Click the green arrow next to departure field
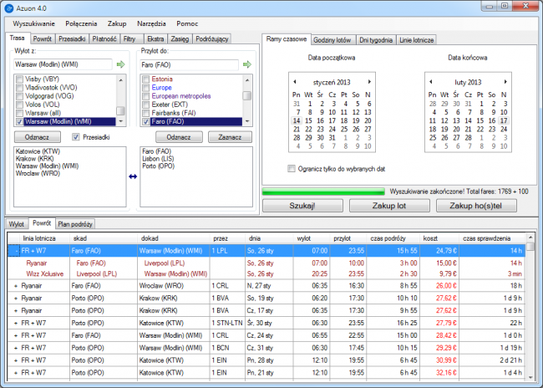Screen dimensions: 543x388 (x=121, y=64)
